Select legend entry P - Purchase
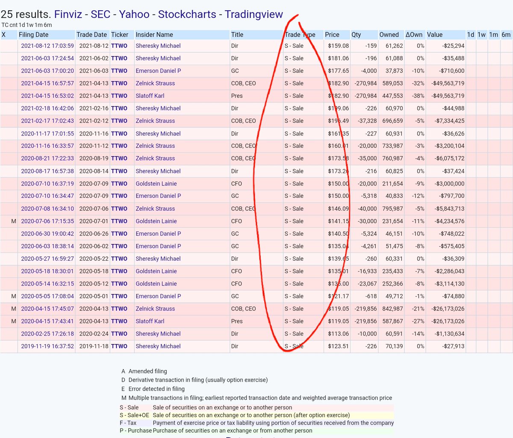This screenshot has height=438, width=513. [x=136, y=430]
